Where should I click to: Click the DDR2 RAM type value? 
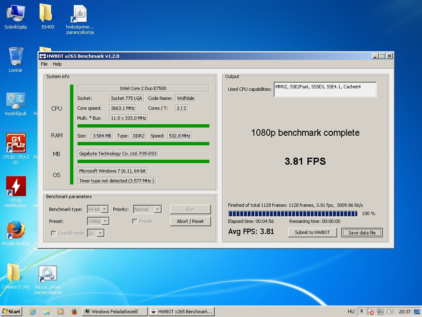[139, 136]
